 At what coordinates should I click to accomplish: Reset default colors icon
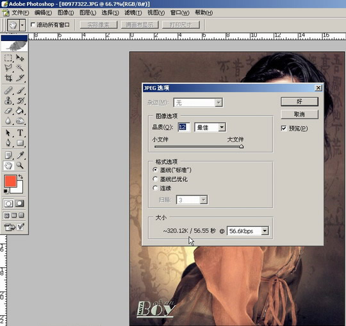(x=6, y=192)
